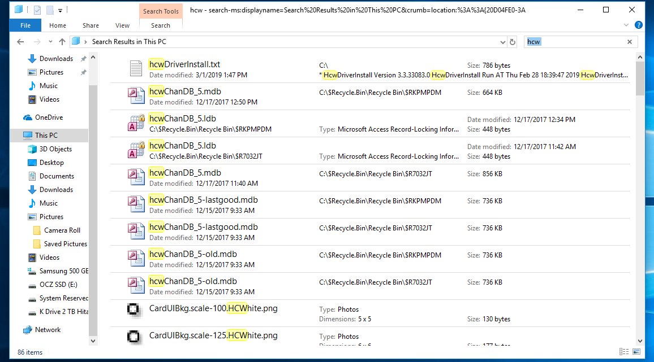Open recent locations dropdown arrow
The height and width of the screenshot is (362, 654).
pos(50,42)
